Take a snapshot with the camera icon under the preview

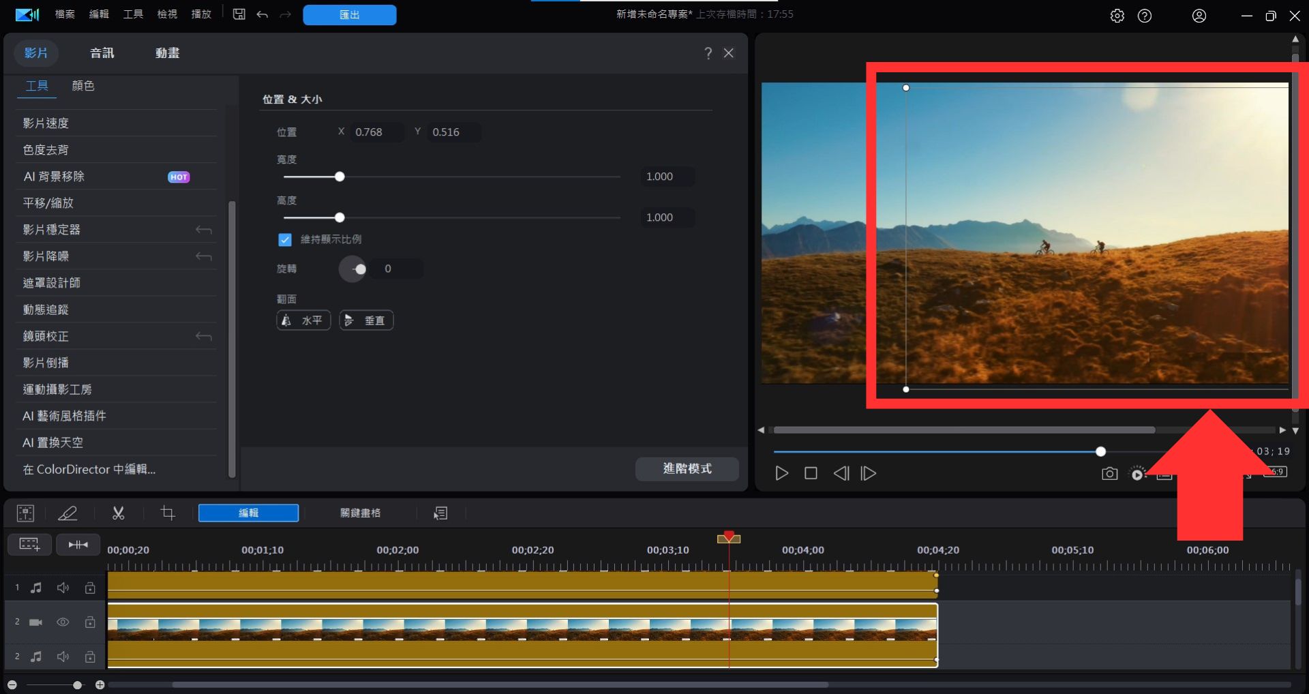pyautogui.click(x=1110, y=474)
